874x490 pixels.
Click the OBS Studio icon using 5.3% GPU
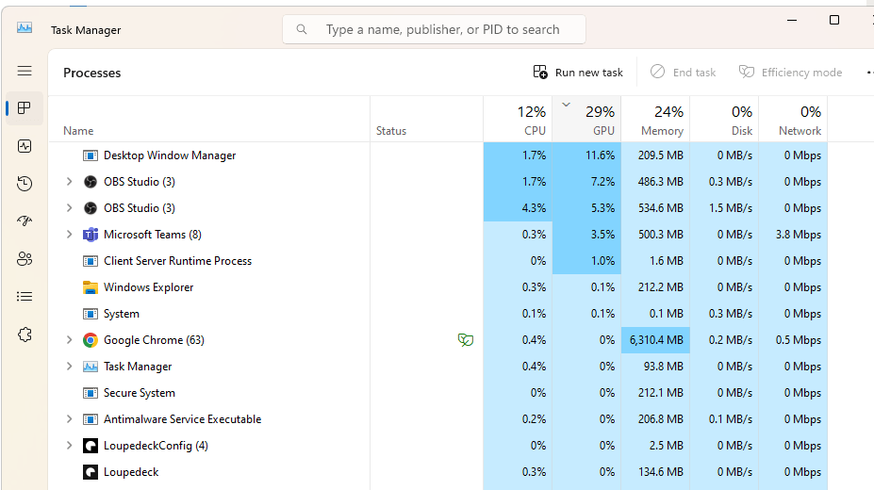pyautogui.click(x=91, y=208)
